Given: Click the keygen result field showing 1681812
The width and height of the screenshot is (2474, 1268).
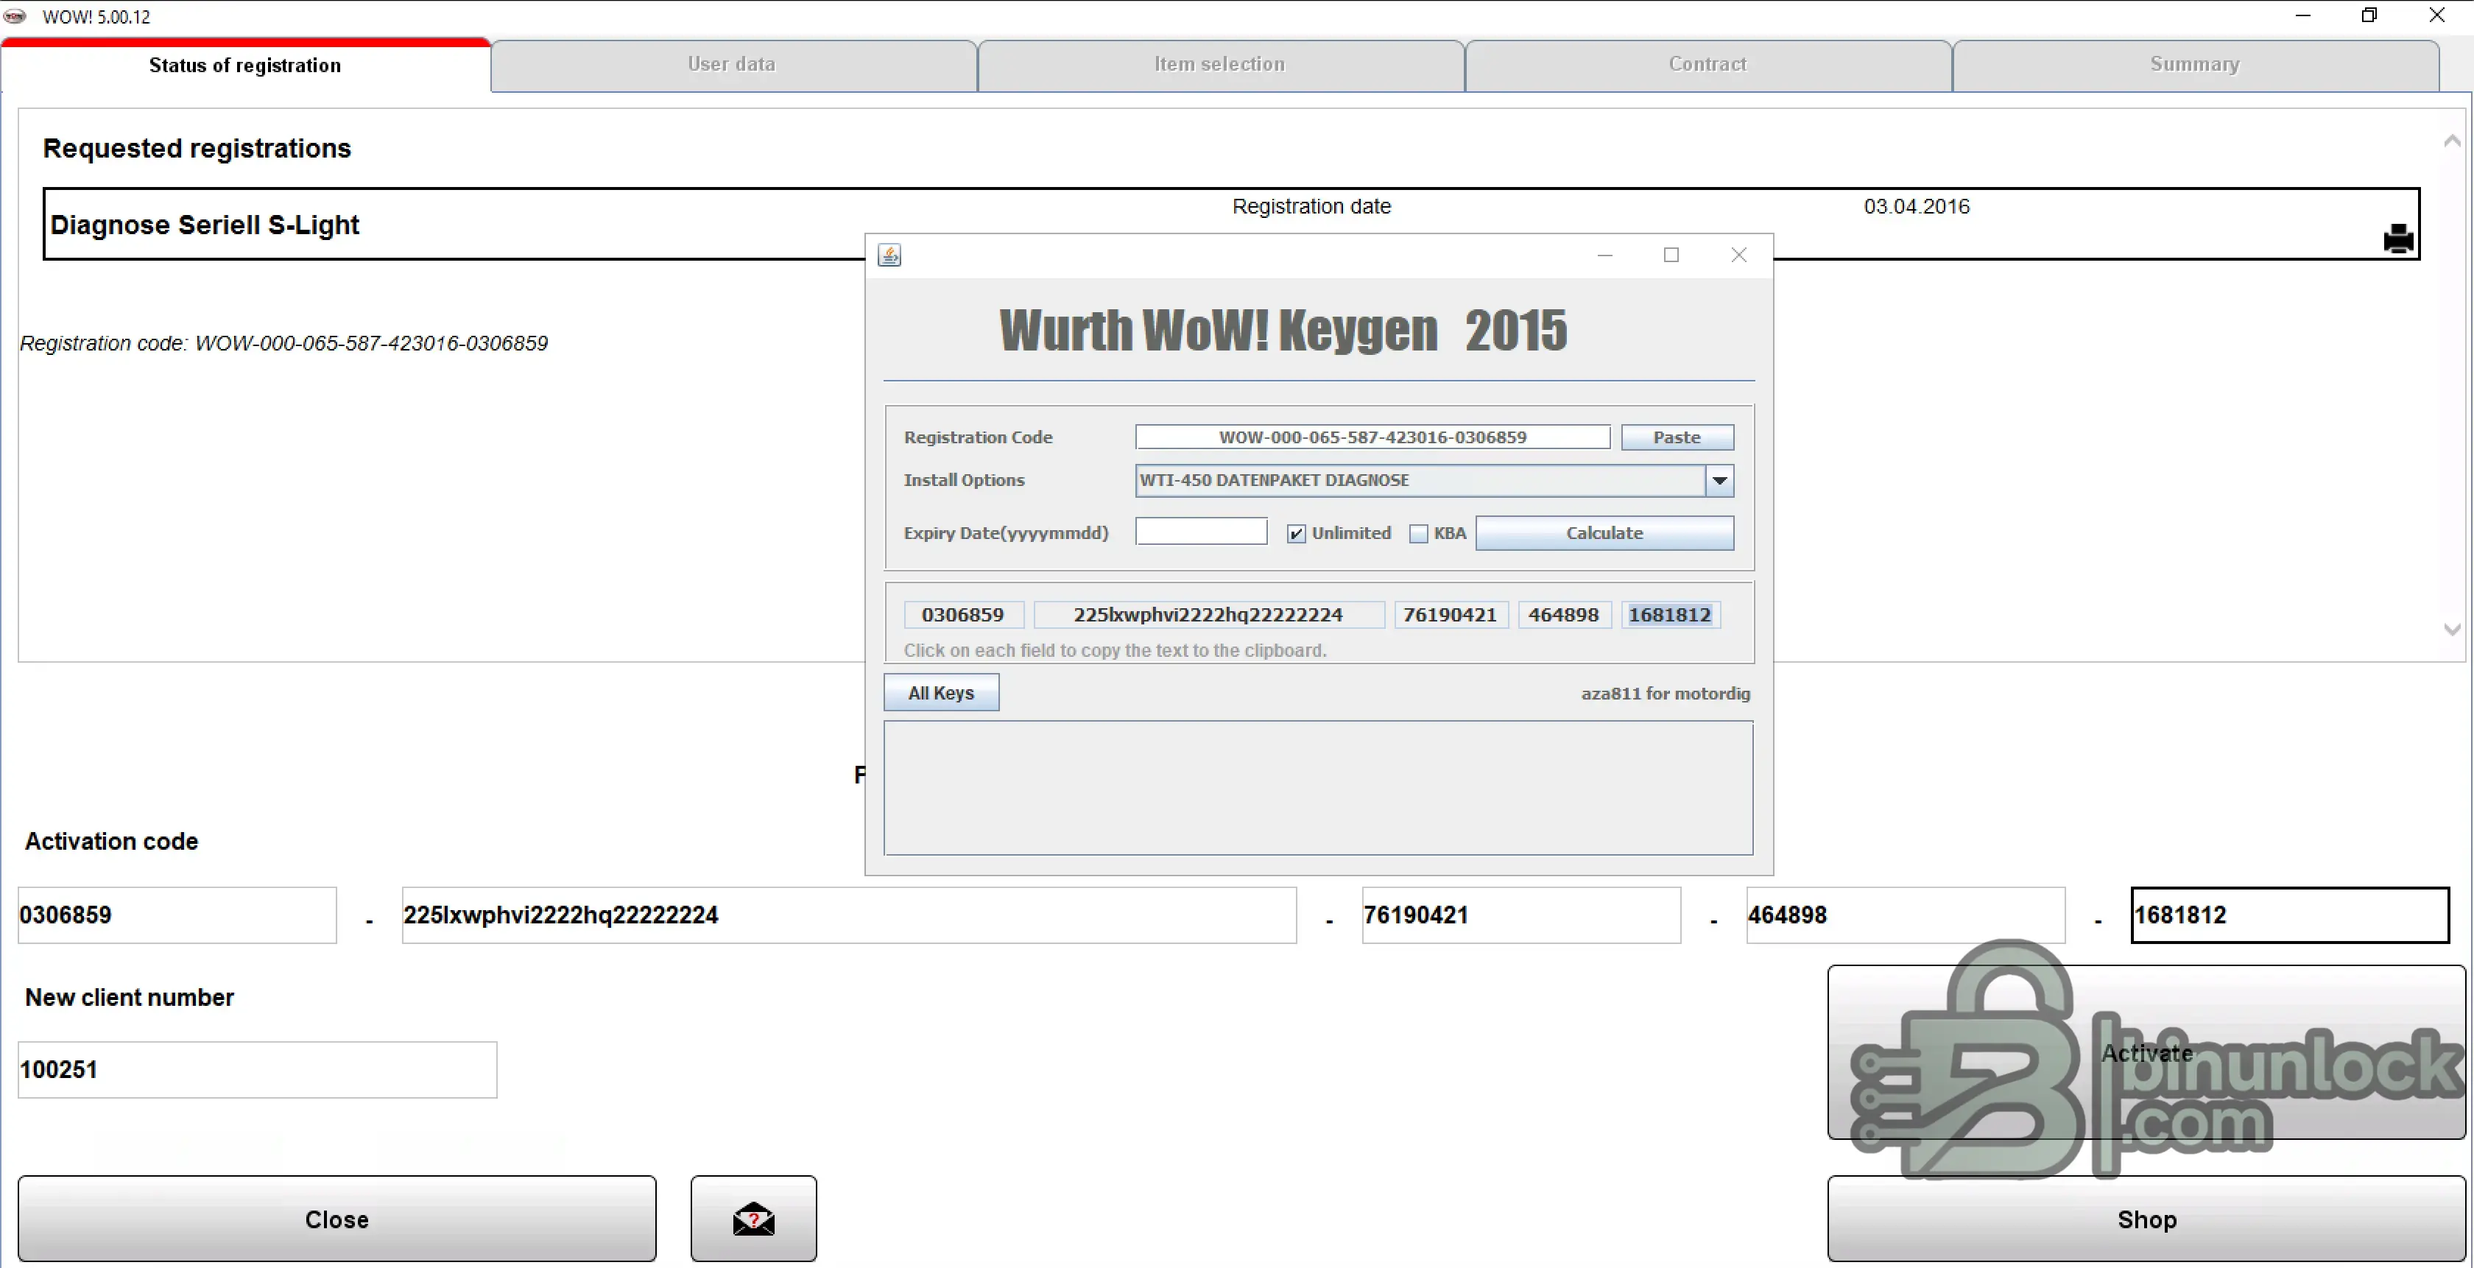Looking at the screenshot, I should tap(1670, 615).
